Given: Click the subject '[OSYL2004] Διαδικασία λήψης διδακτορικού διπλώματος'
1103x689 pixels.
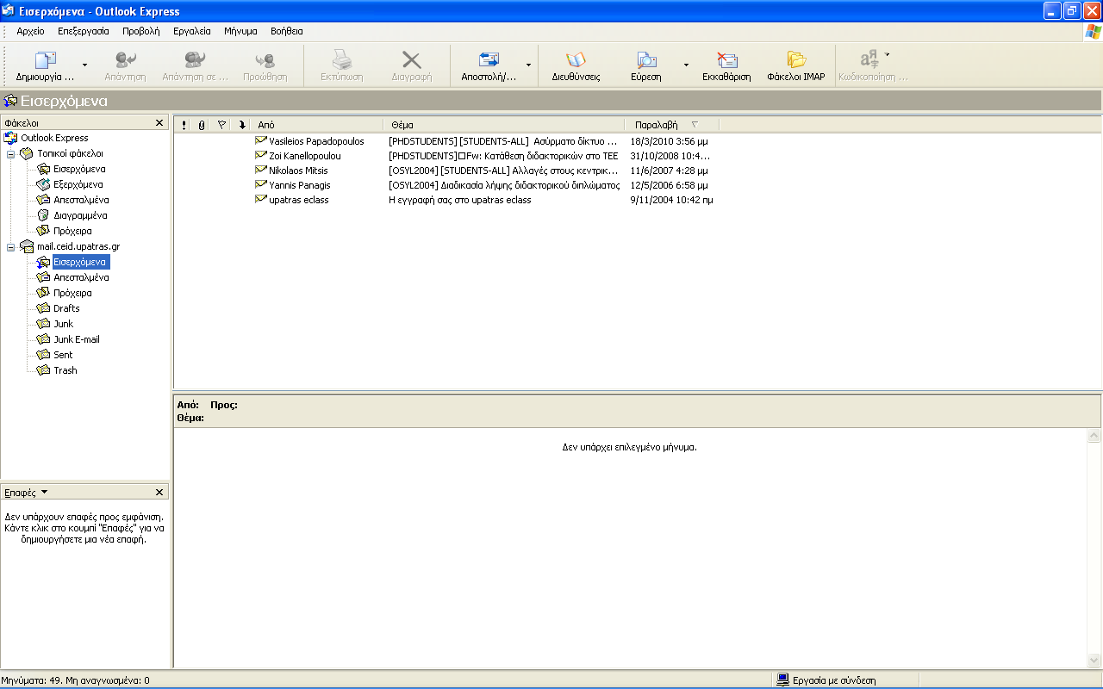Looking at the screenshot, I should coord(504,185).
